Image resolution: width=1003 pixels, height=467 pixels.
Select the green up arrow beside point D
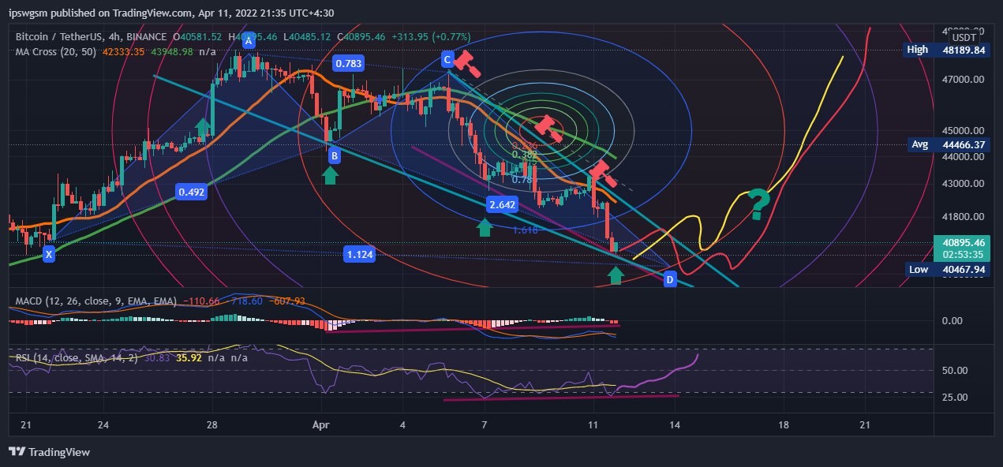616,275
